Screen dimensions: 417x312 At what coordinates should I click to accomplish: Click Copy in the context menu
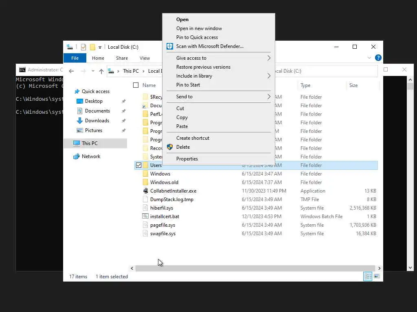[x=182, y=117]
